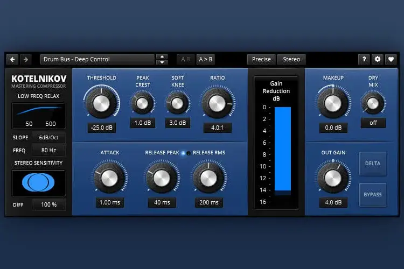This screenshot has width=404, height=269.
Task: Click the stereo sensitivity ellipse display
Action: click(38, 183)
